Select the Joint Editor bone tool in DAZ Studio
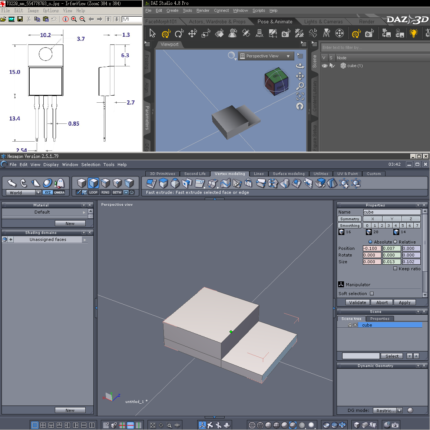The width and height of the screenshot is (430, 430). coord(312,33)
